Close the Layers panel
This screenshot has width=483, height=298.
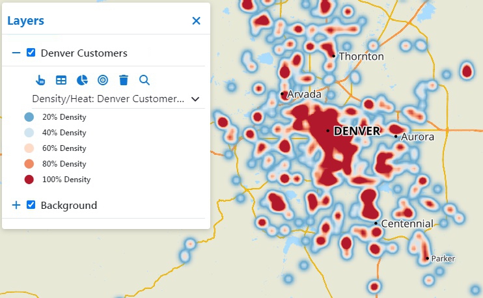pyautogui.click(x=196, y=21)
